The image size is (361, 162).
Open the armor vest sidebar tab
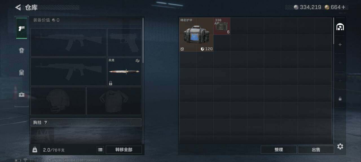coord(21,50)
